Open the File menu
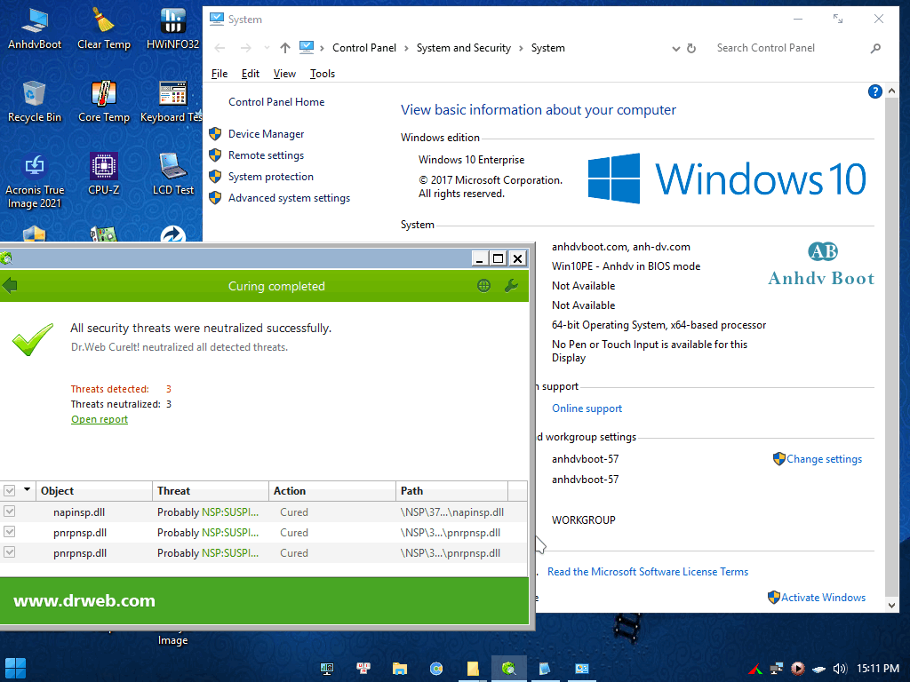910x682 pixels. pos(220,74)
